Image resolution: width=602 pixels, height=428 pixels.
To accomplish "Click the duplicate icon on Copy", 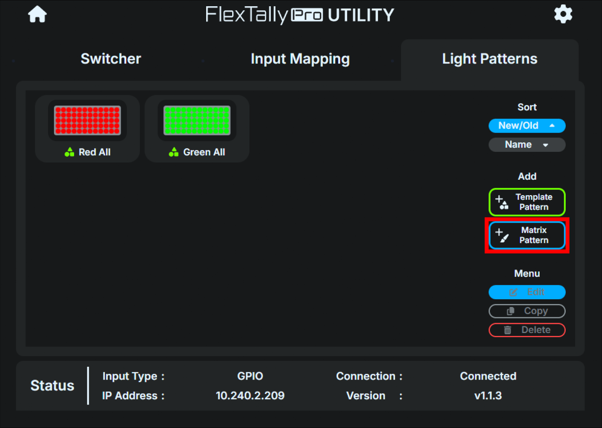I will click(x=510, y=311).
